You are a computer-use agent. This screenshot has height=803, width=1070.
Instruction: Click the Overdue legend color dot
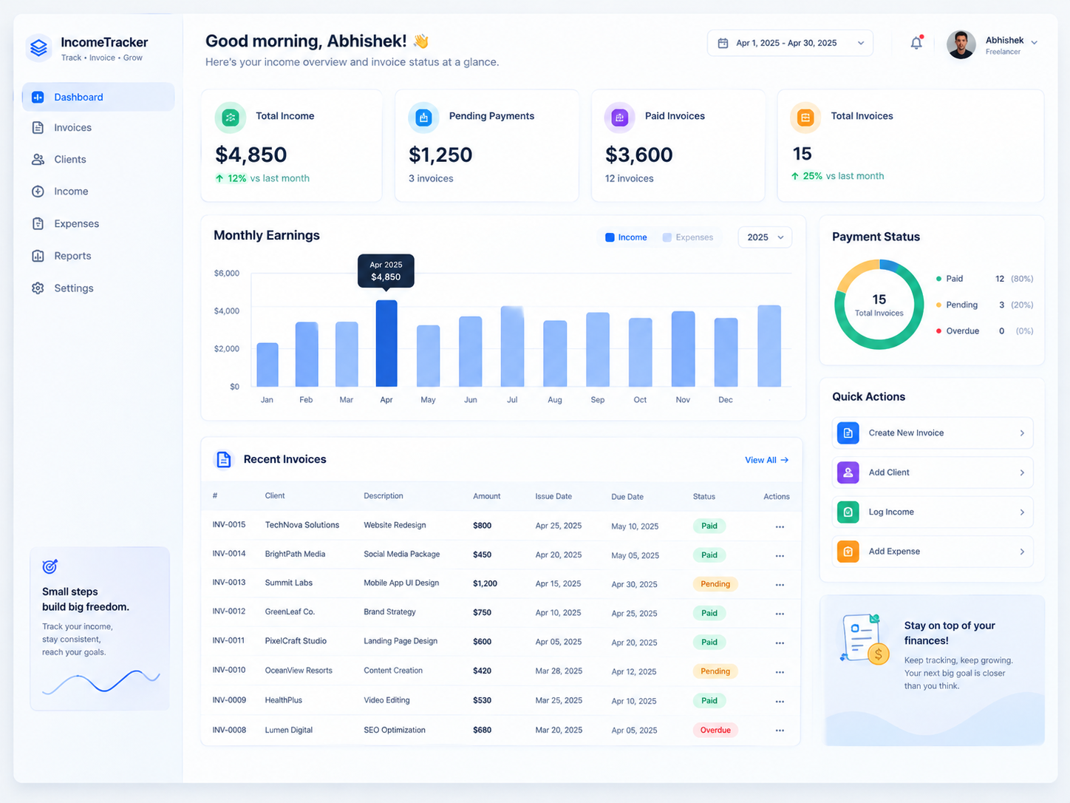pyautogui.click(x=938, y=331)
